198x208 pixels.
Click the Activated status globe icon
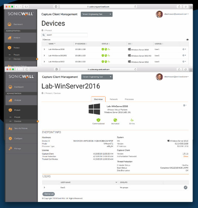(115, 120)
